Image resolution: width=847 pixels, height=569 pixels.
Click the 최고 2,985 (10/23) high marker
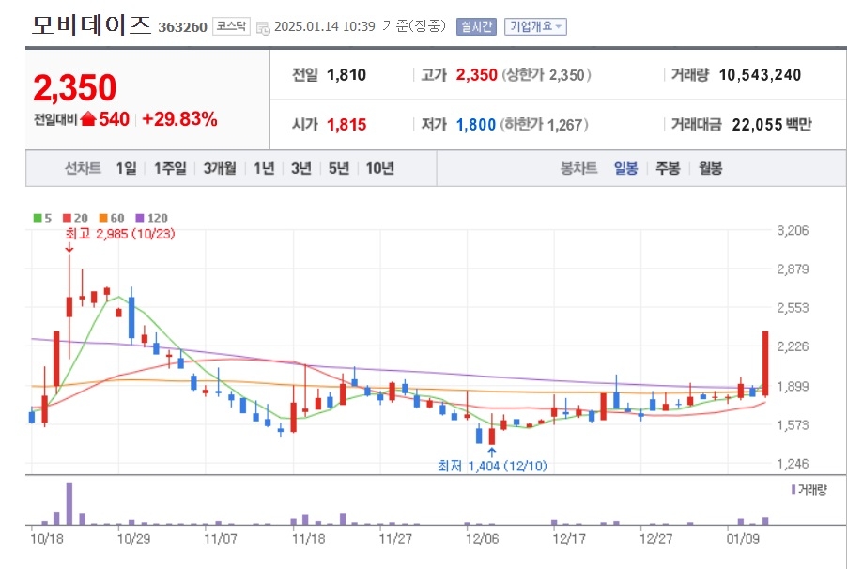tap(120, 234)
